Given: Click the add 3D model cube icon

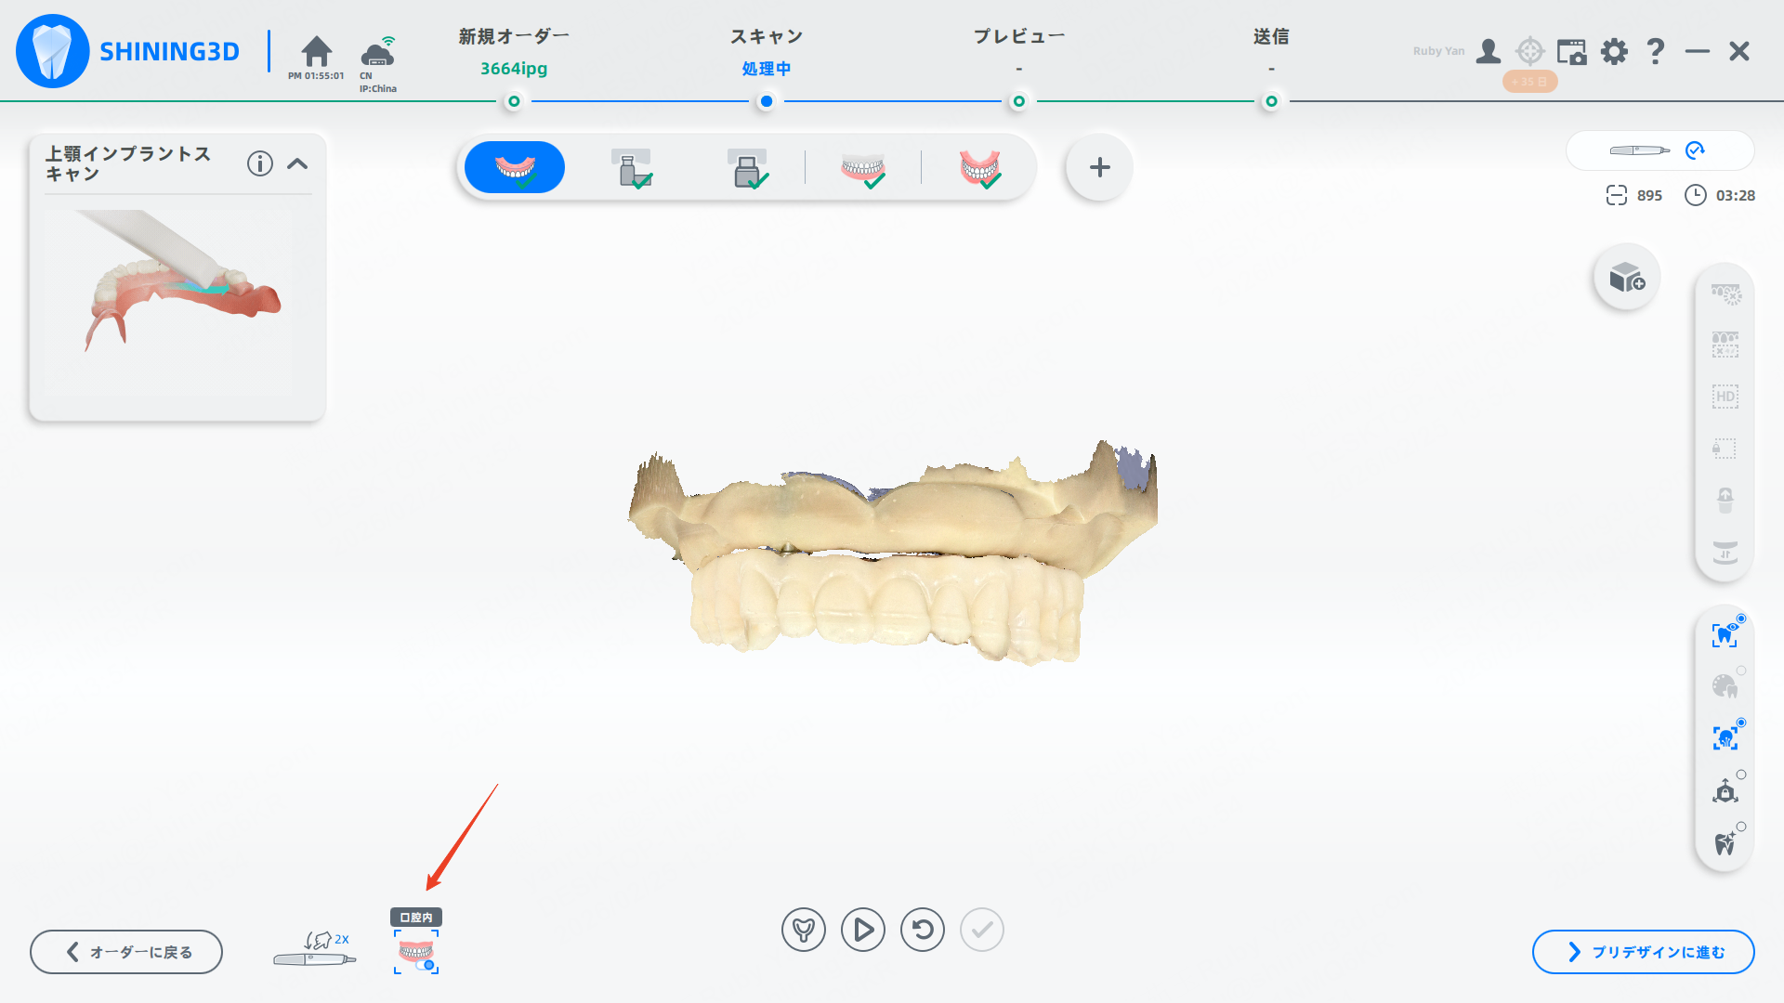Looking at the screenshot, I should coord(1626,278).
